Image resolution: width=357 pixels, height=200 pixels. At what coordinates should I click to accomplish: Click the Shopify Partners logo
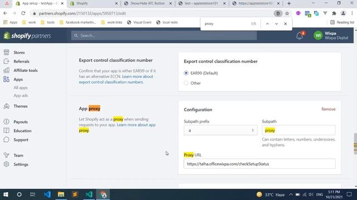[x=27, y=36]
